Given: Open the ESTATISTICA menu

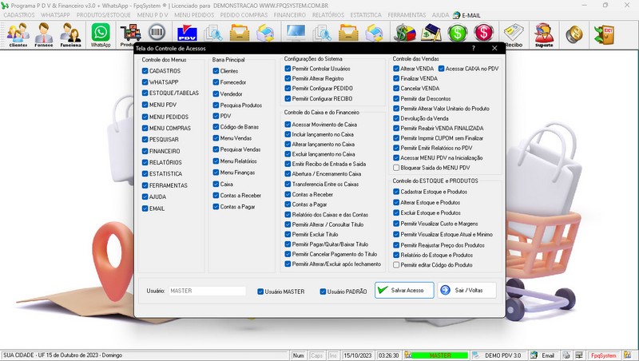Looking at the screenshot, I should pyautogui.click(x=366, y=15).
